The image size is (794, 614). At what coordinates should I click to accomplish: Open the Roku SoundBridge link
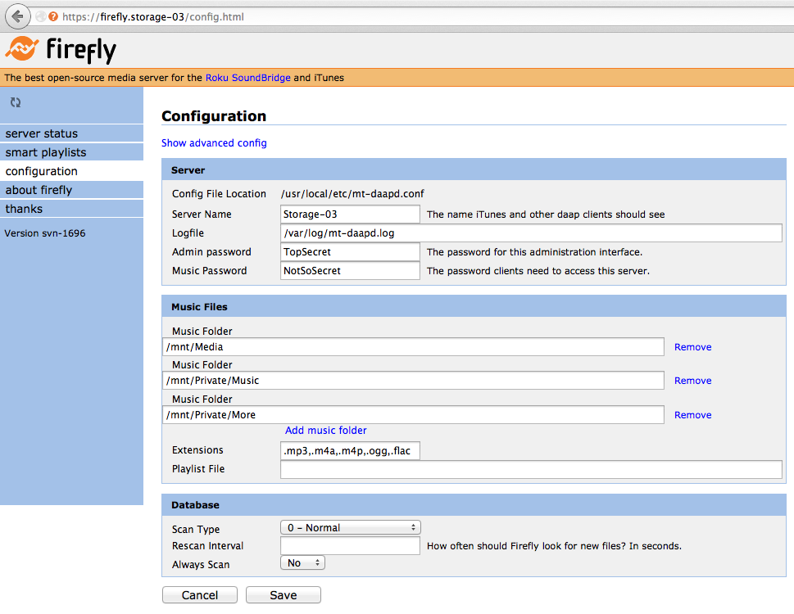(x=247, y=78)
